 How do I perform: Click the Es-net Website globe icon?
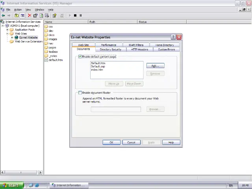coord(17,37)
